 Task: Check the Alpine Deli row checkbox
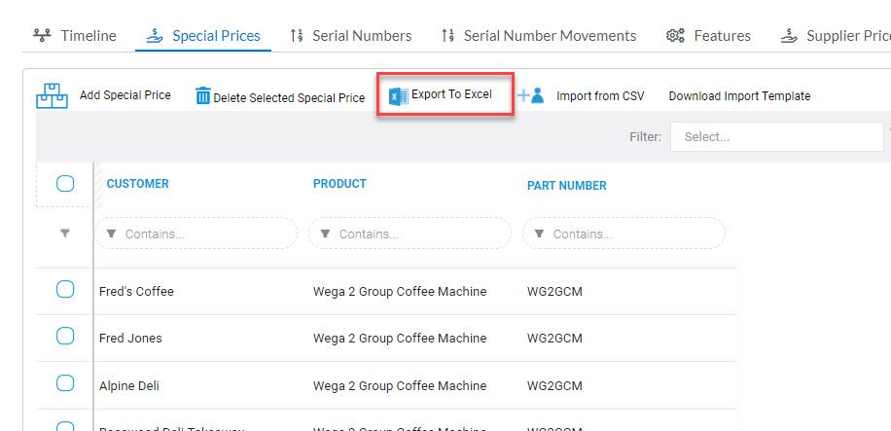65,383
